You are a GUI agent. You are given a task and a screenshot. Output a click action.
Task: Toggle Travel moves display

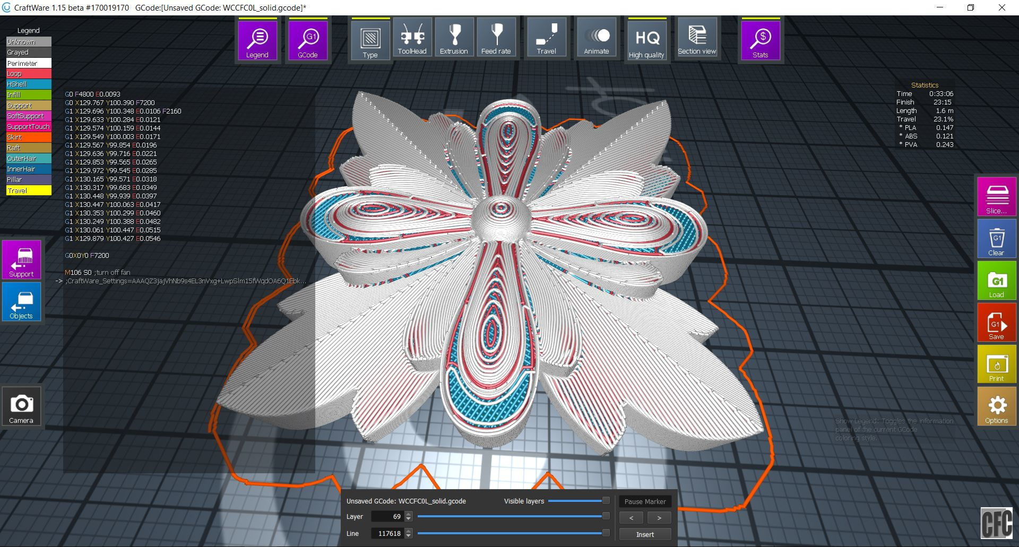pos(547,37)
